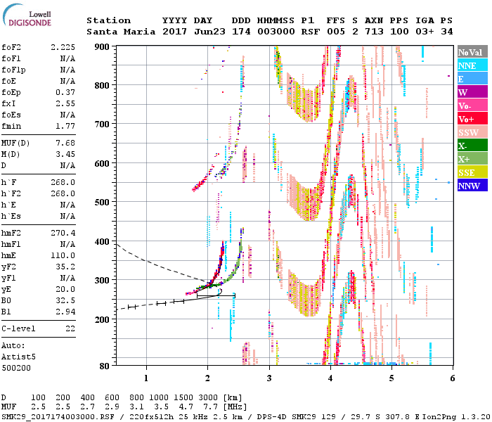Select the X+ legend swatch
This screenshot has width=492, height=422.
[x=472, y=159]
